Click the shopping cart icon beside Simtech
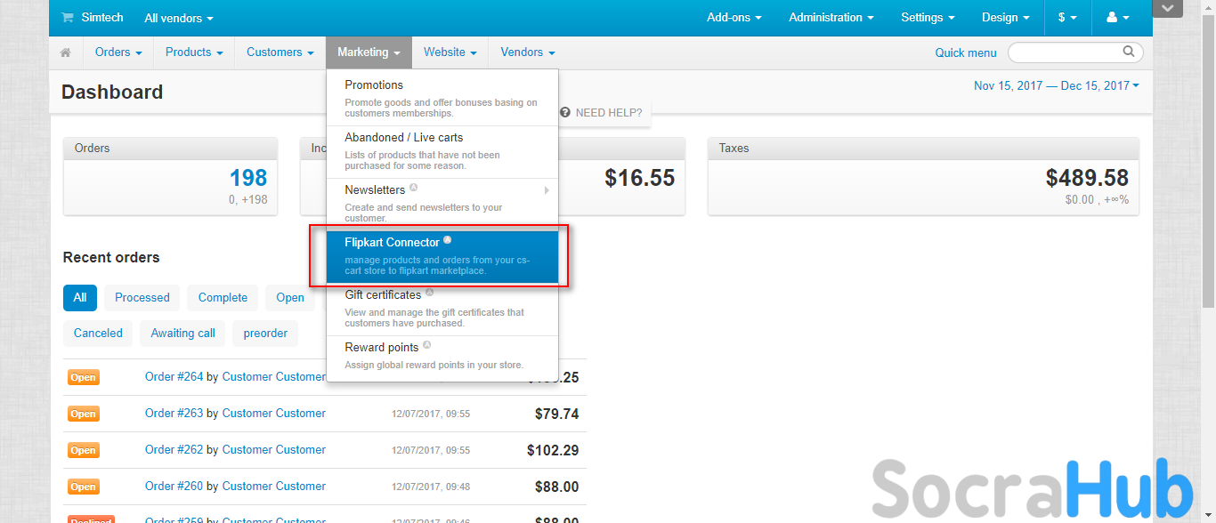The height and width of the screenshot is (523, 1216). coord(68,18)
